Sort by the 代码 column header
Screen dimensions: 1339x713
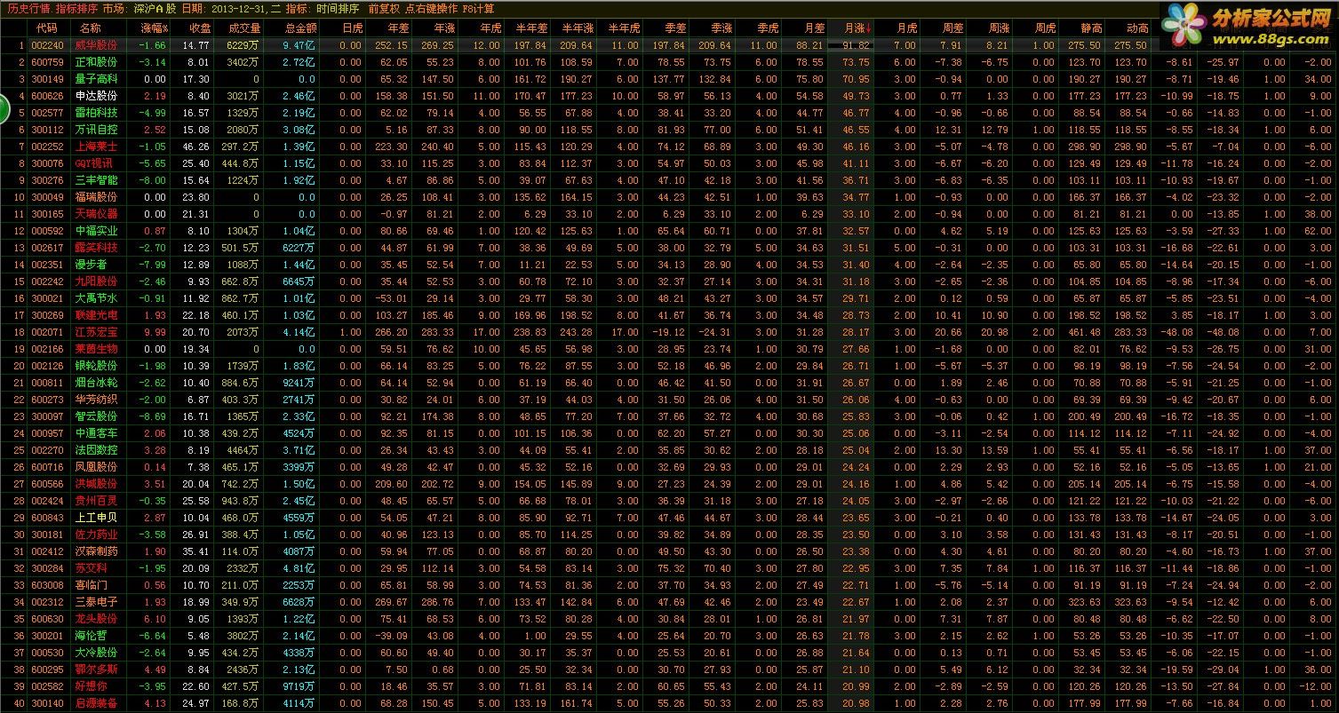47,28
